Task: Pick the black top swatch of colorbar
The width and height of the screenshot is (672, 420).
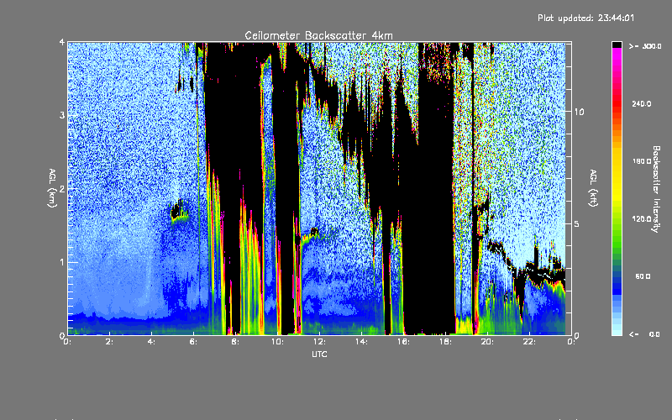Action: tap(617, 45)
